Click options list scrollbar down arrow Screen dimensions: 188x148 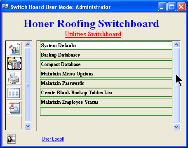click(x=176, y=127)
